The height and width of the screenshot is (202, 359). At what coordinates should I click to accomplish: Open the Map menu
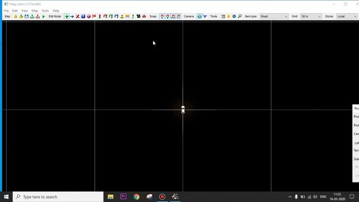(x=35, y=11)
